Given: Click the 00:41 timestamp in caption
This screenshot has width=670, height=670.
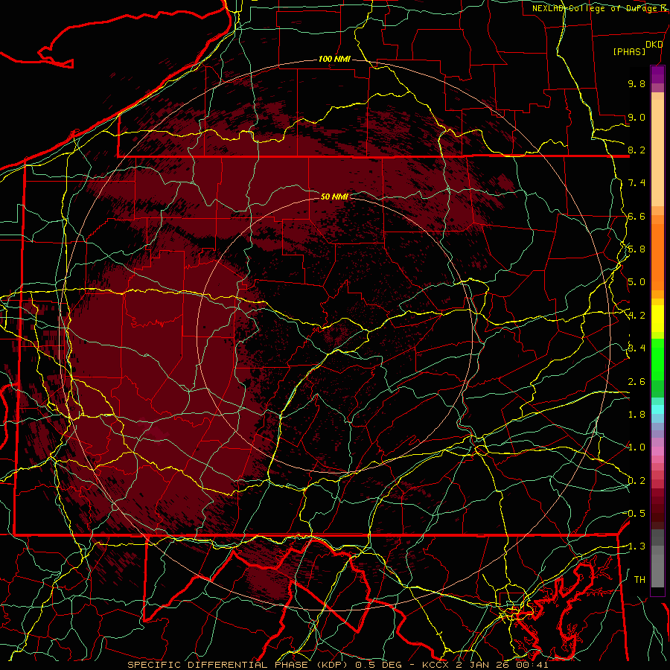Looking at the screenshot, I should point(533,665).
